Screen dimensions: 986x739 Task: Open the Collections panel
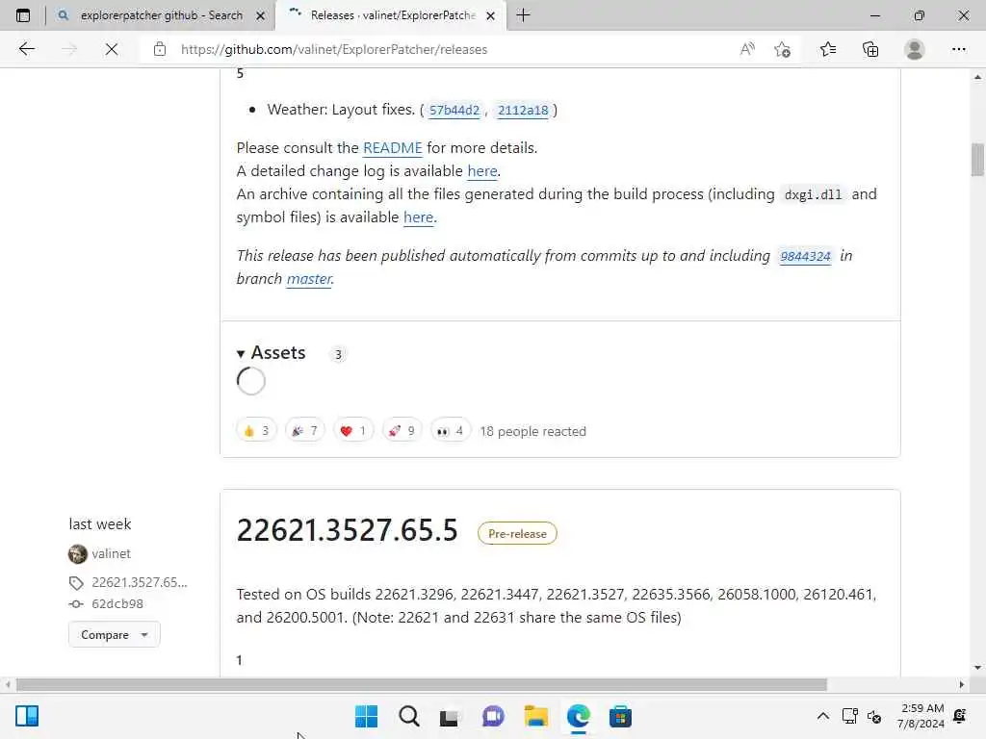[x=870, y=49]
